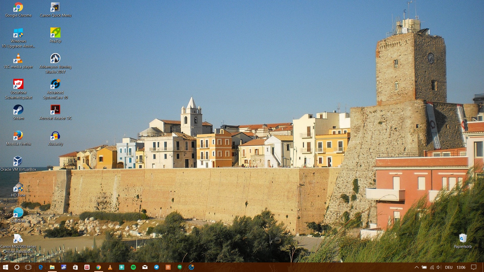This screenshot has height=272, width=484.
Task: Expand hidden system tray icons
Action: pyautogui.click(x=416, y=267)
